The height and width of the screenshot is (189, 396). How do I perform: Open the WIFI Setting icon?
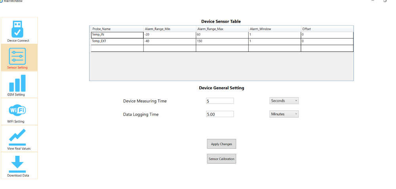tap(17, 110)
